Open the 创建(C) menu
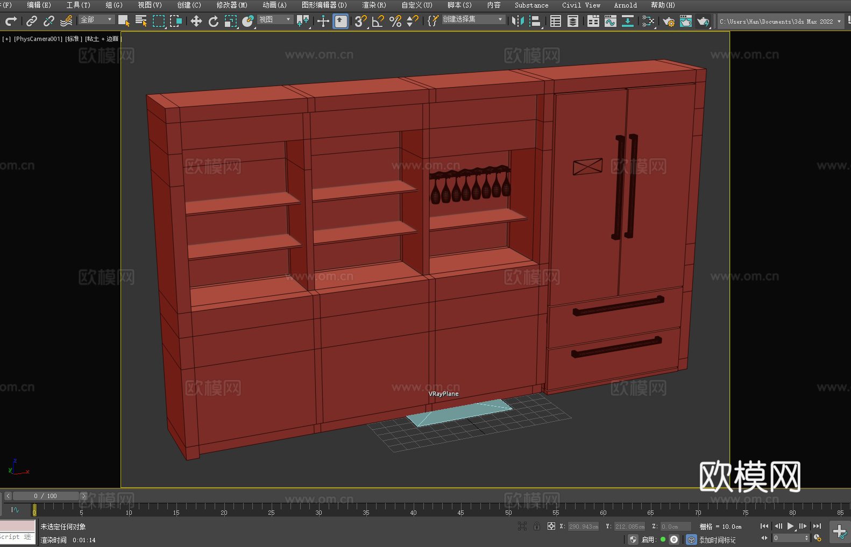The image size is (851, 547). (x=189, y=5)
